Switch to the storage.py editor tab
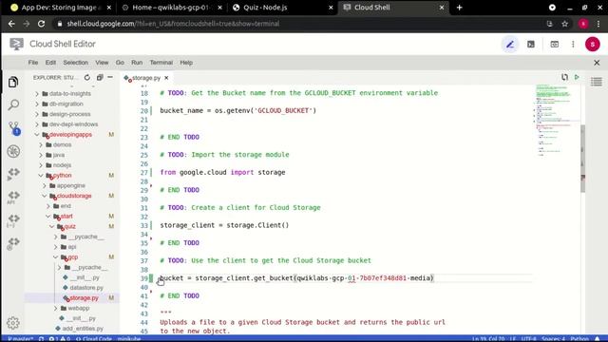 click(145, 78)
